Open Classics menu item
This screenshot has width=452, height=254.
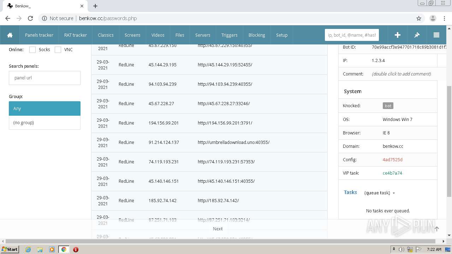tap(106, 35)
